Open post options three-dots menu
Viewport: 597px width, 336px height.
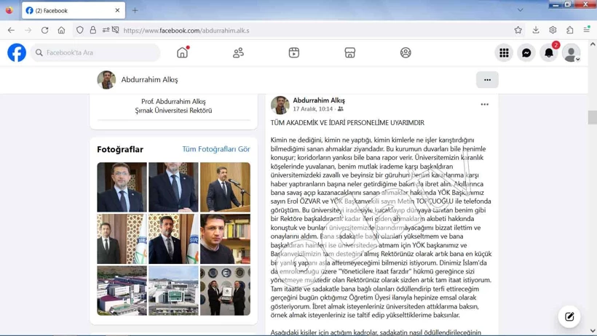484,105
